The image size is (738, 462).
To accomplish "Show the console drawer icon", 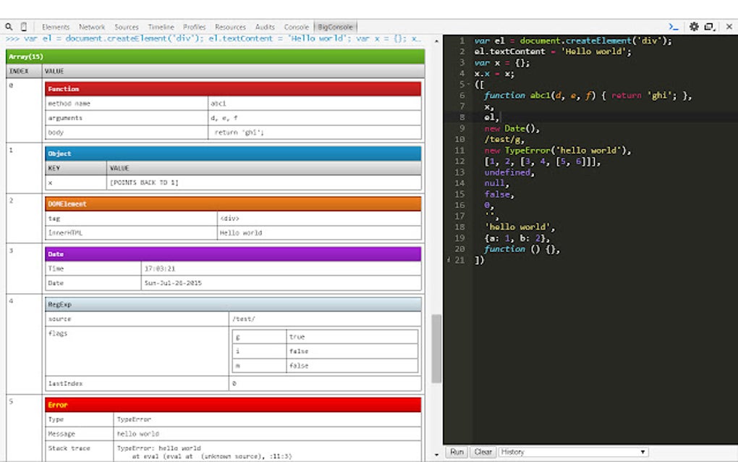I will (673, 27).
